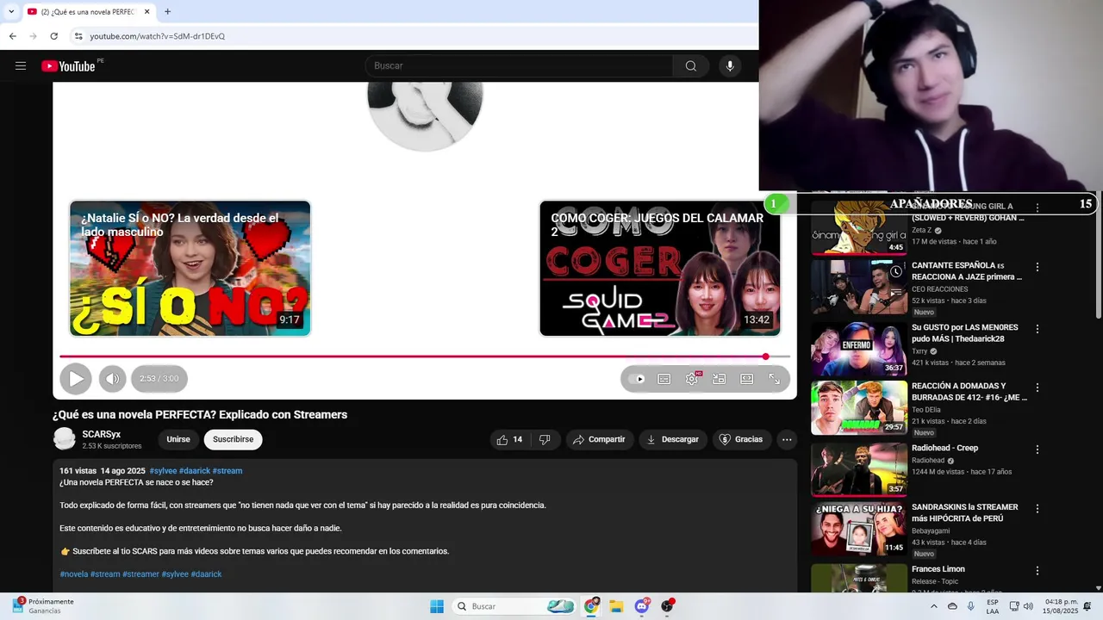
Task: Open 'REACCIÓN A DOMADAS Y BURRADAS' video thumbnail
Action: pyautogui.click(x=859, y=408)
